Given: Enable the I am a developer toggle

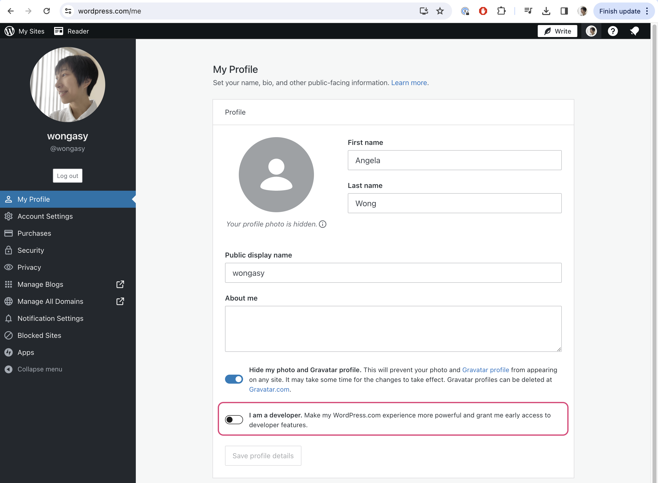Looking at the screenshot, I should (234, 419).
